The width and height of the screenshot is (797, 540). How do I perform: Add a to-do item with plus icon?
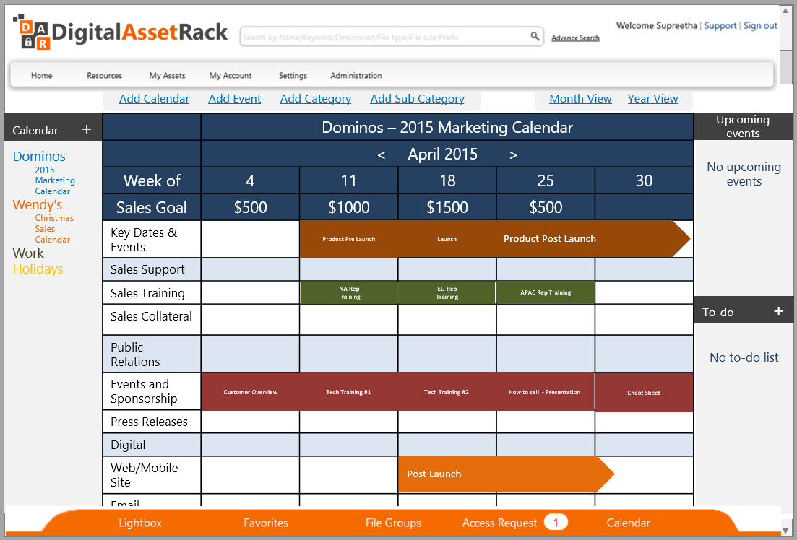pos(778,311)
